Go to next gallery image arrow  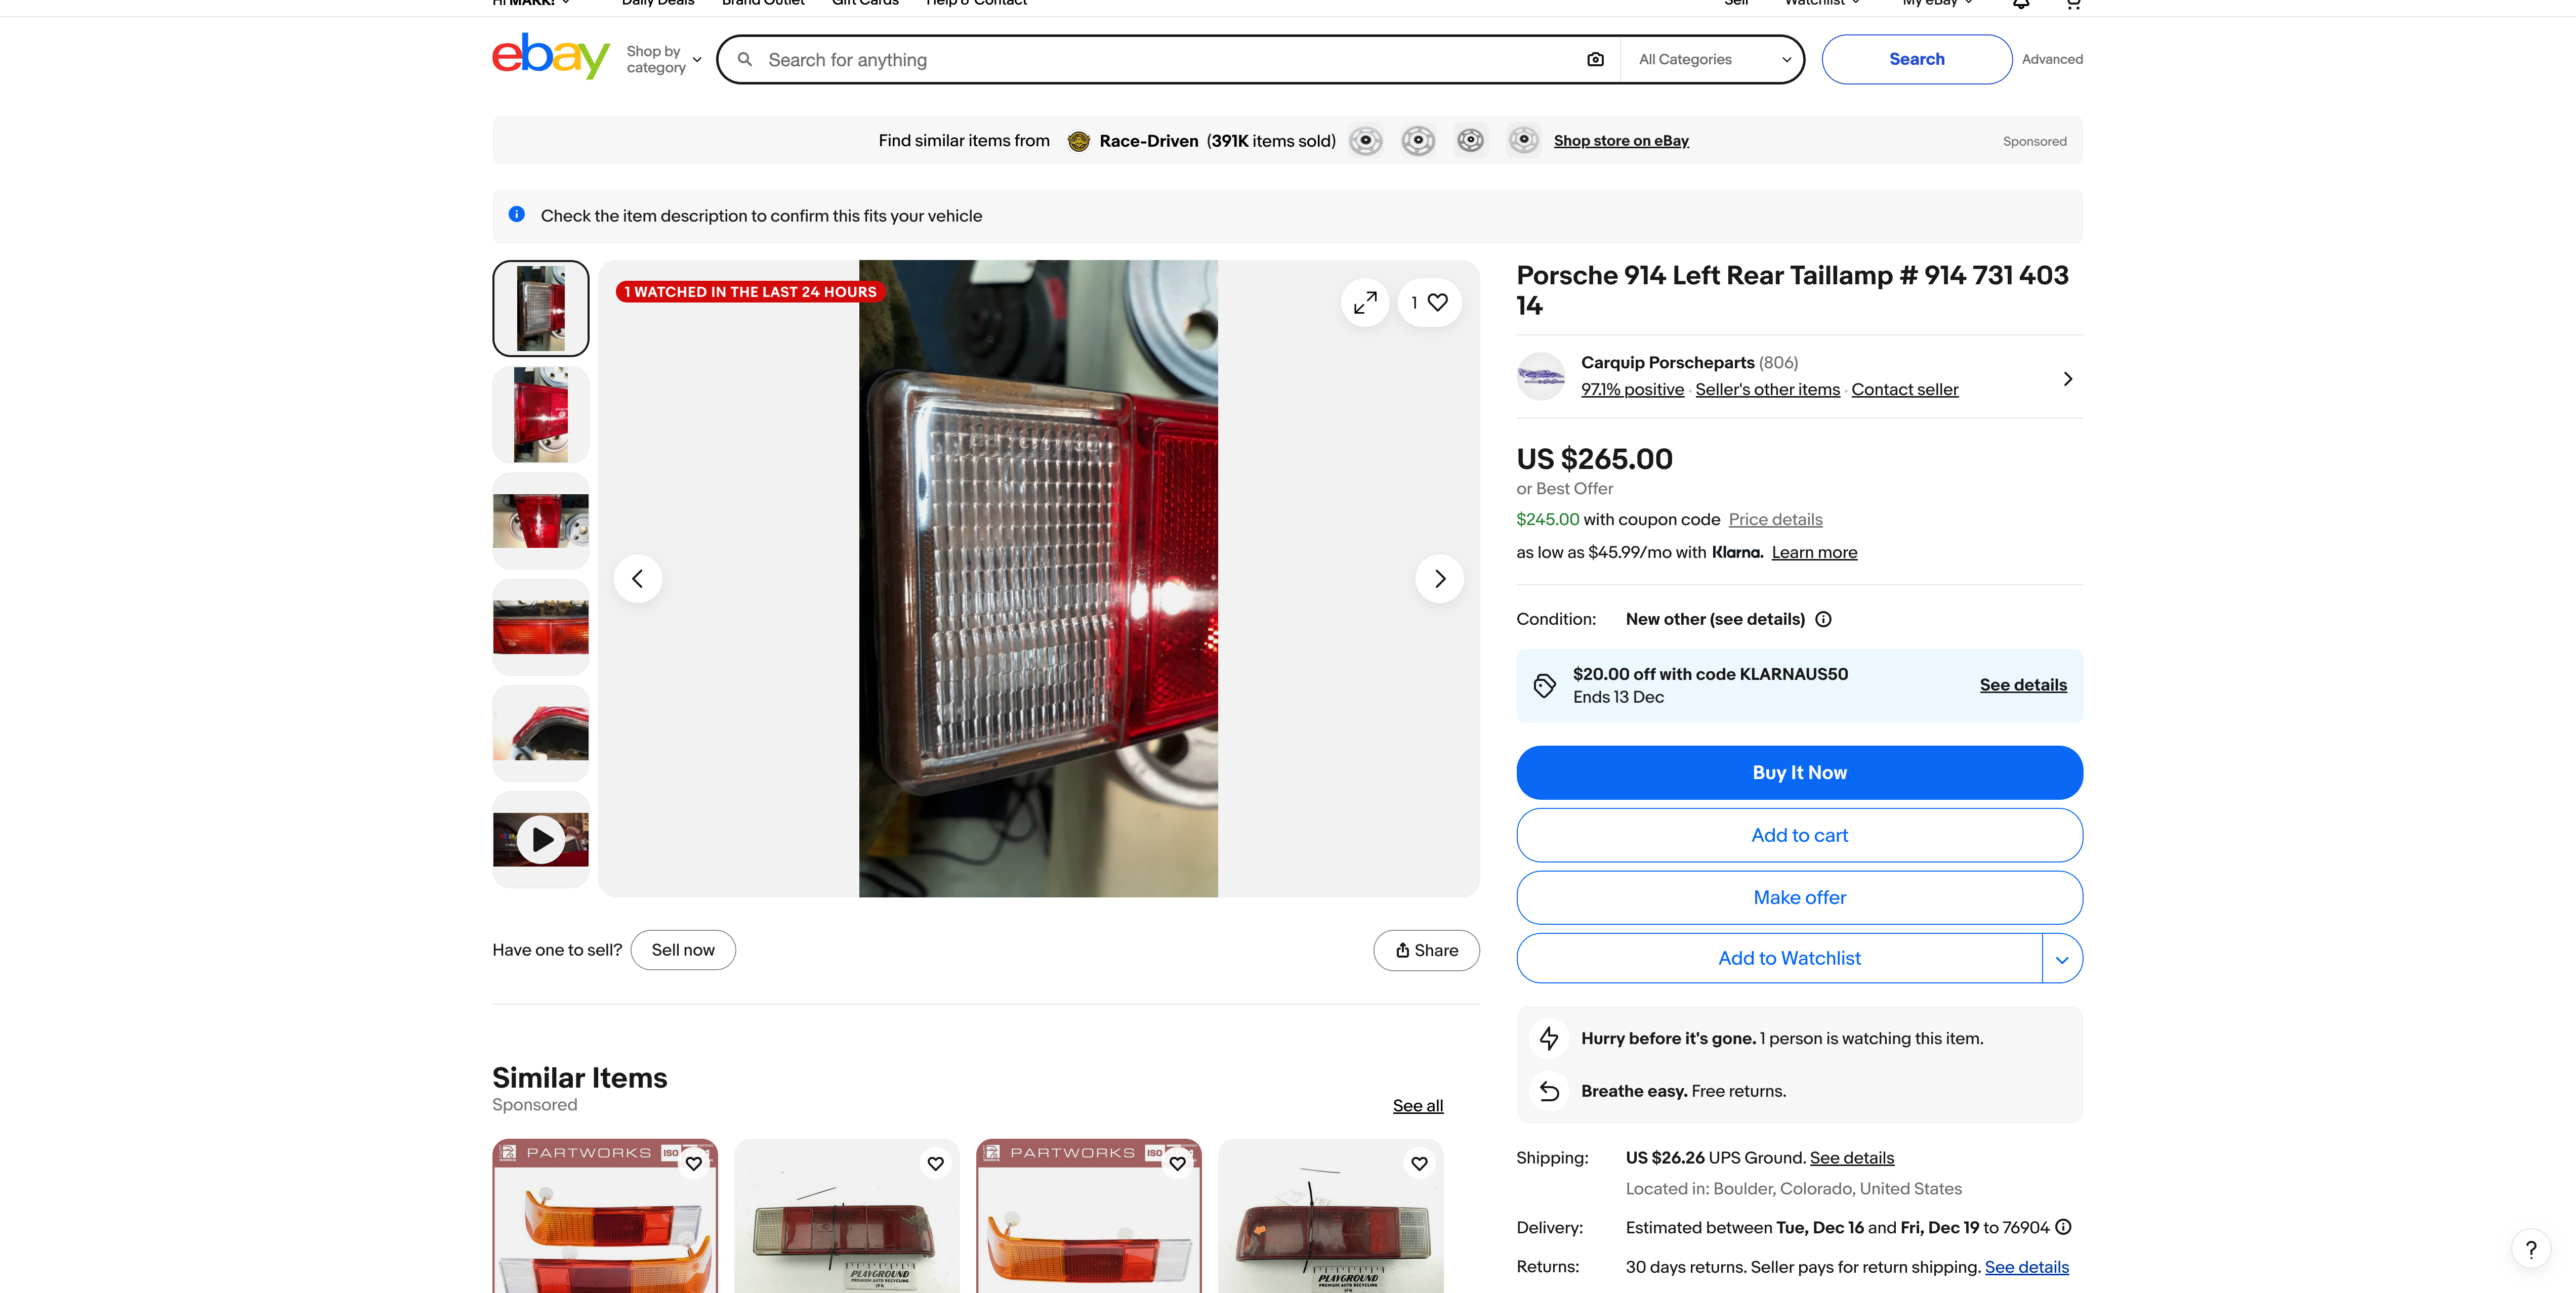coord(1439,579)
